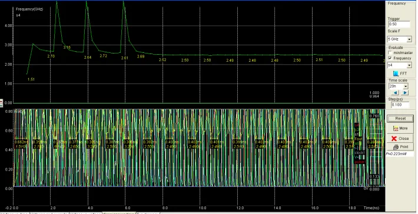The width and height of the screenshot is (418, 214).
Task: Click the 2.00 frequency axis tick
Action: click(x=8, y=65)
